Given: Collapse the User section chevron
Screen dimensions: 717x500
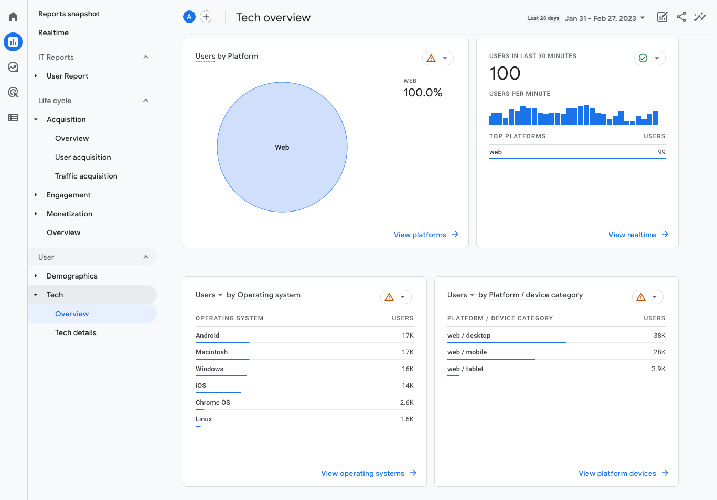Looking at the screenshot, I should pyautogui.click(x=146, y=257).
